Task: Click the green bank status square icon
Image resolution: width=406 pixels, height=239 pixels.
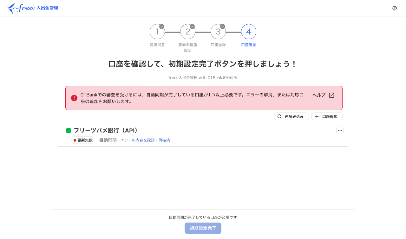Action: tap(69, 131)
